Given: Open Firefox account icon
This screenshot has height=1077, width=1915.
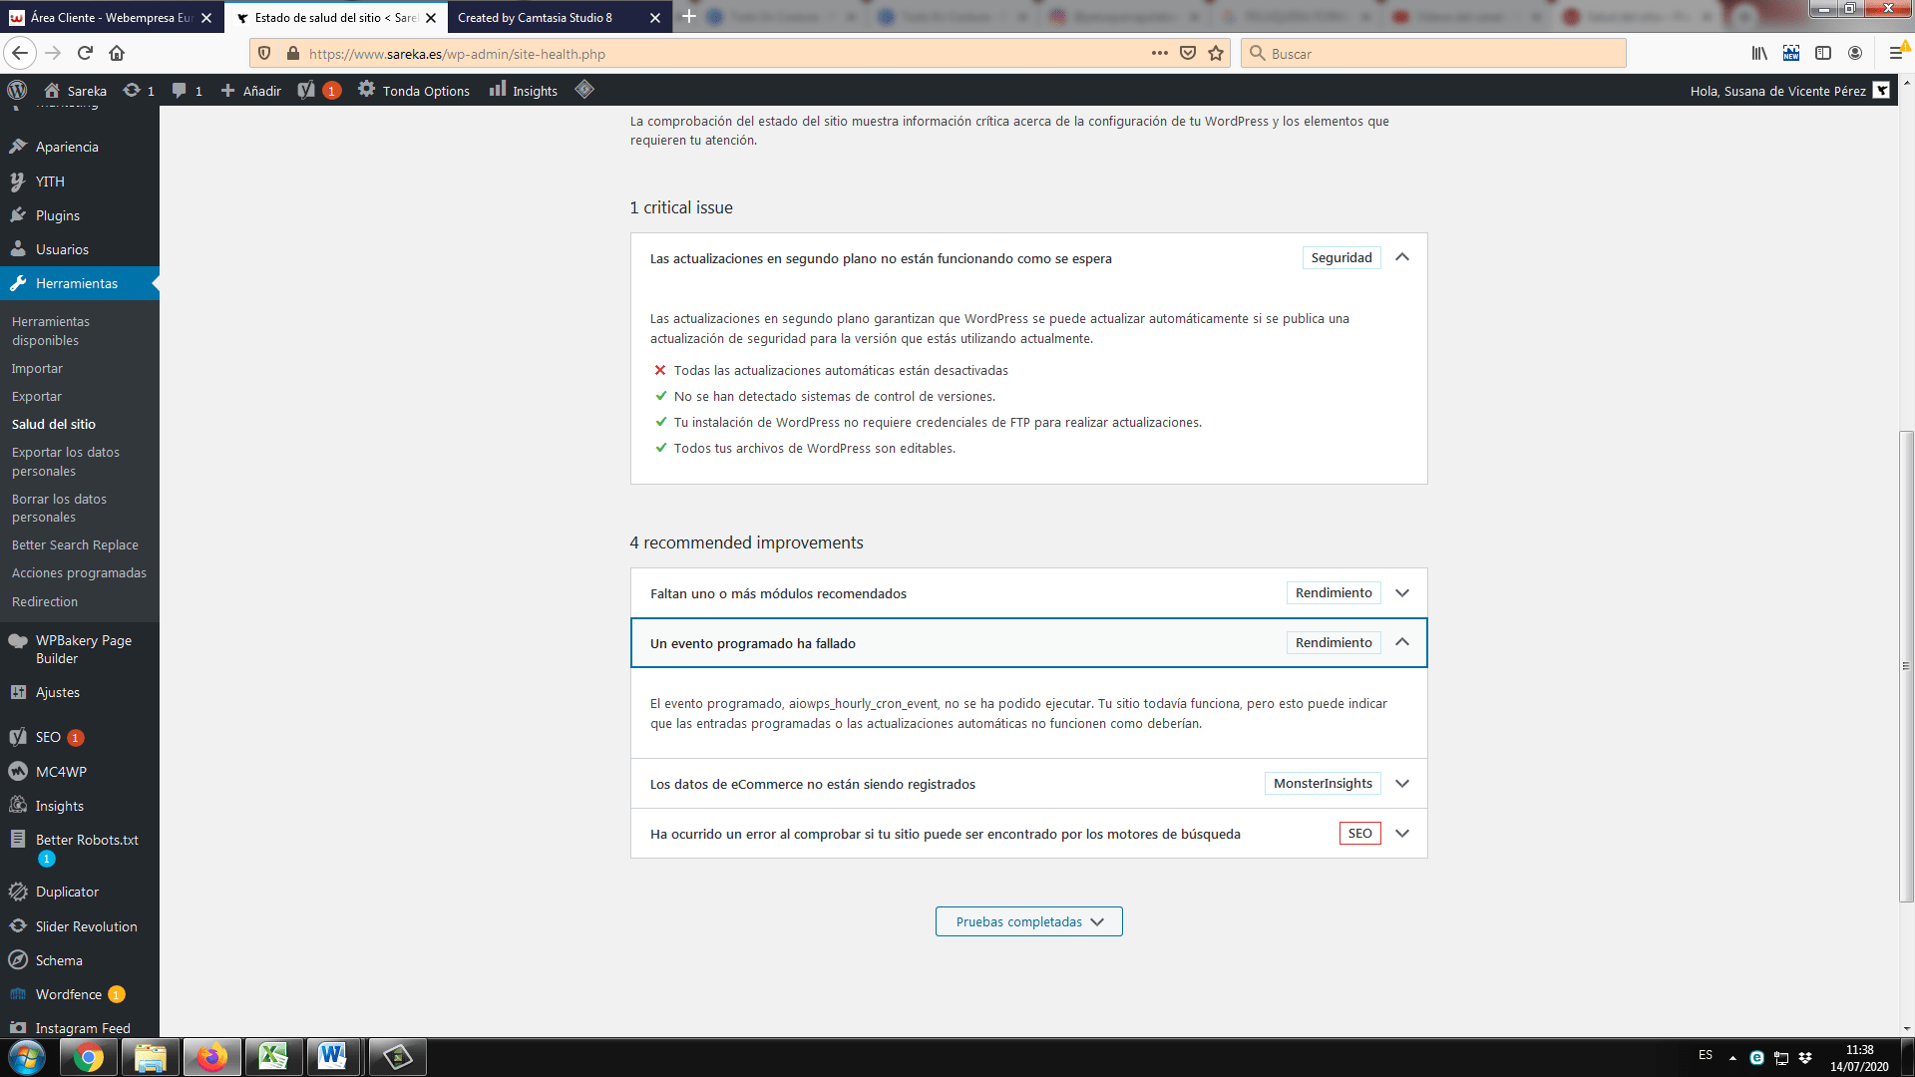Looking at the screenshot, I should point(1855,53).
